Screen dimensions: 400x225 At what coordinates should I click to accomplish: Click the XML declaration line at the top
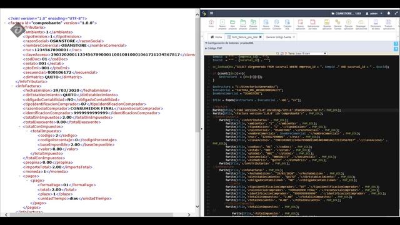pyautogui.click(x=47, y=19)
